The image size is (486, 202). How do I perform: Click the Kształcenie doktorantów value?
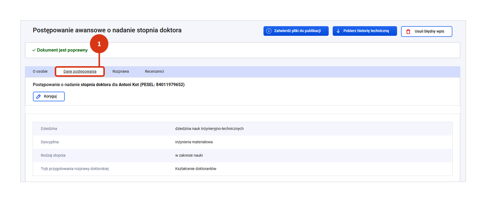[x=196, y=169]
